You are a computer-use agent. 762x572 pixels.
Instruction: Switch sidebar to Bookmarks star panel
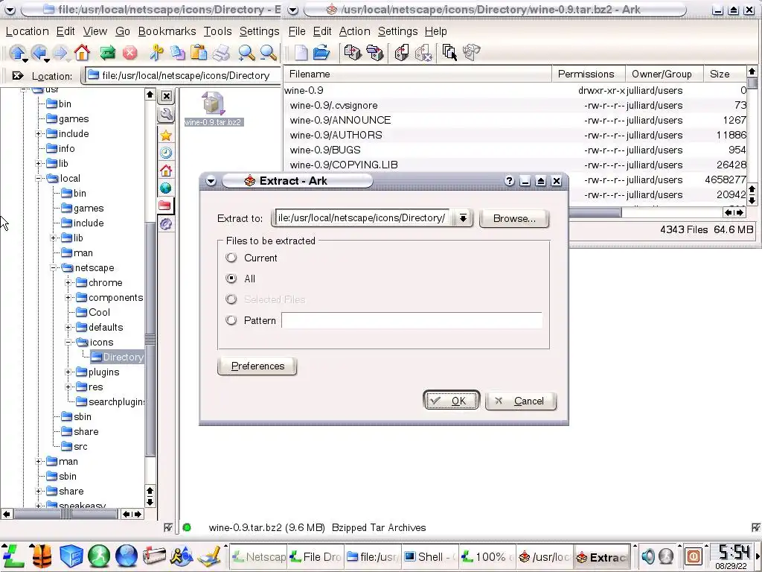(x=166, y=136)
